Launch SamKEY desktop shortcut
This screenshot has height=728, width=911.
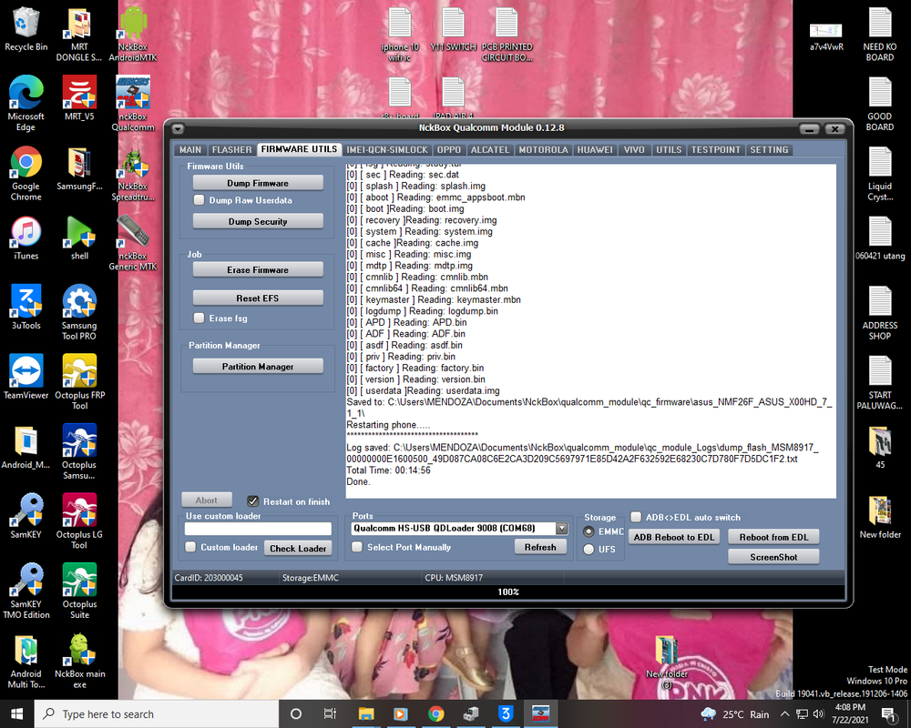tap(26, 516)
